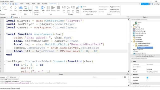Image resolution: width=160 pixels, height=90 pixels.
Task: Click the Resume icon in Test group
Action: tap(53, 8)
